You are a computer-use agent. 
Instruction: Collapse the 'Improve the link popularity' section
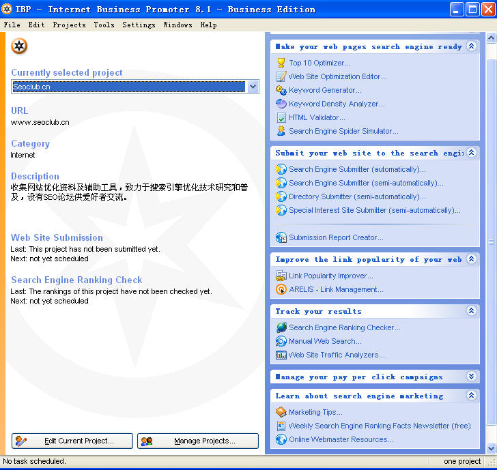[x=471, y=259]
